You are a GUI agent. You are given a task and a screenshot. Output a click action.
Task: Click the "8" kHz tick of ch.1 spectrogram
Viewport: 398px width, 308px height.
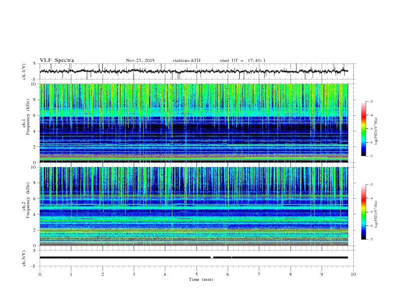(35, 100)
